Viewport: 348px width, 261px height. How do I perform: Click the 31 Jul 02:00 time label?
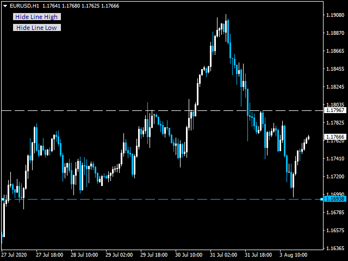(223, 255)
